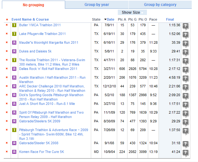The image size is (198, 162).
Task: Open the Spirit Of Pittsburgh Half Marathon link
Action: click(x=51, y=115)
